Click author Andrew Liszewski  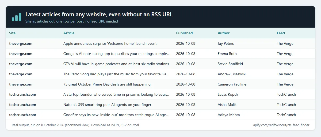pos(232,74)
